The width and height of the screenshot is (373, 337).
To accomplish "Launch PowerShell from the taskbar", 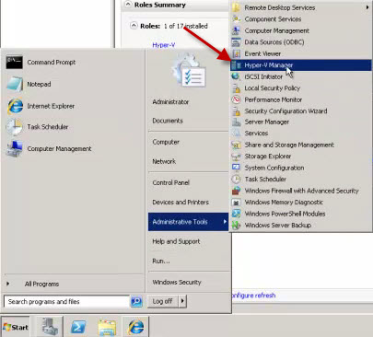I will click(78, 327).
